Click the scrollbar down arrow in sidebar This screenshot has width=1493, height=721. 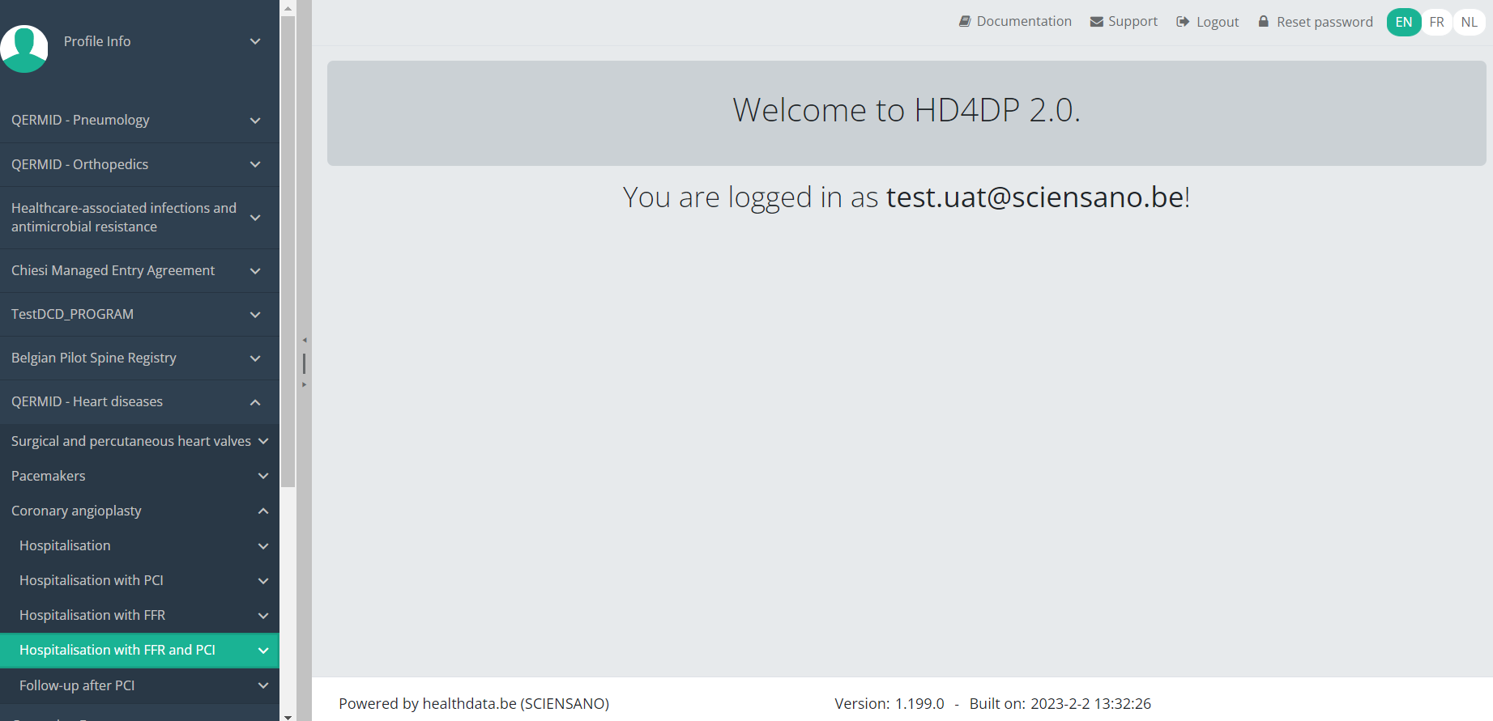point(288,715)
